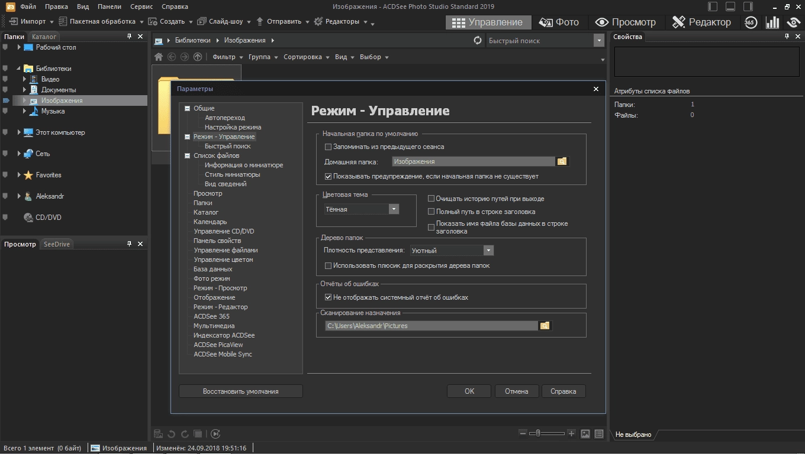Open the 'Сервис' menu

tap(141, 7)
